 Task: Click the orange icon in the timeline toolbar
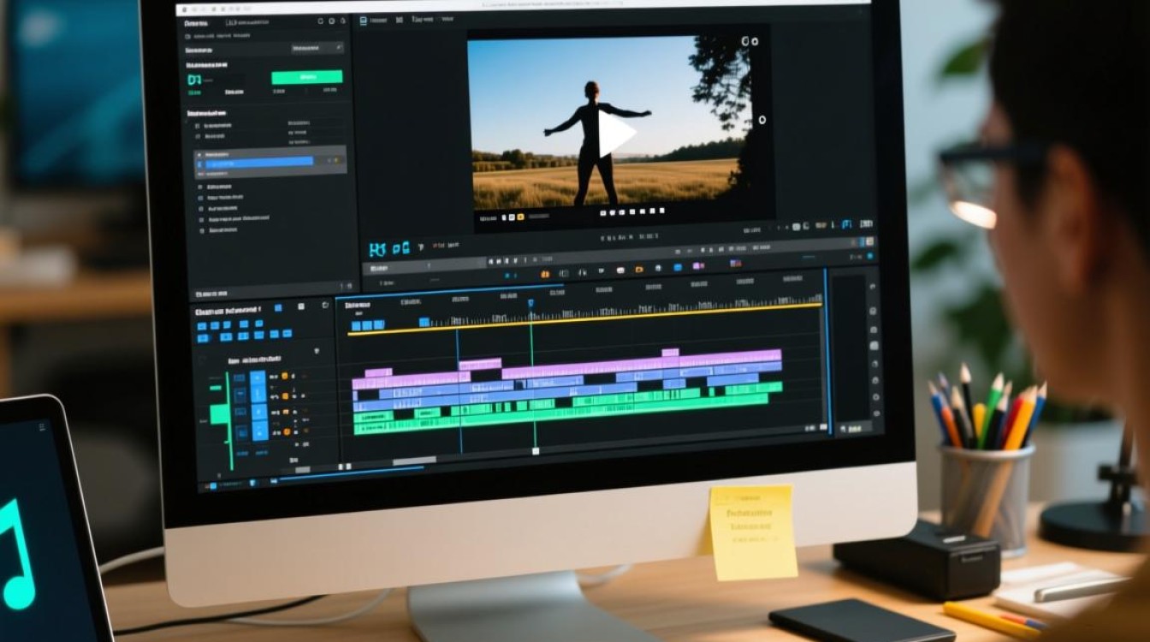point(545,273)
